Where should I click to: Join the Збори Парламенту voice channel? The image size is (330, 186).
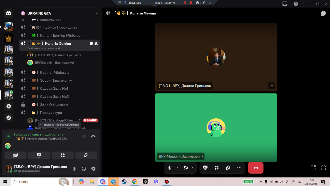pyautogui.click(x=59, y=80)
